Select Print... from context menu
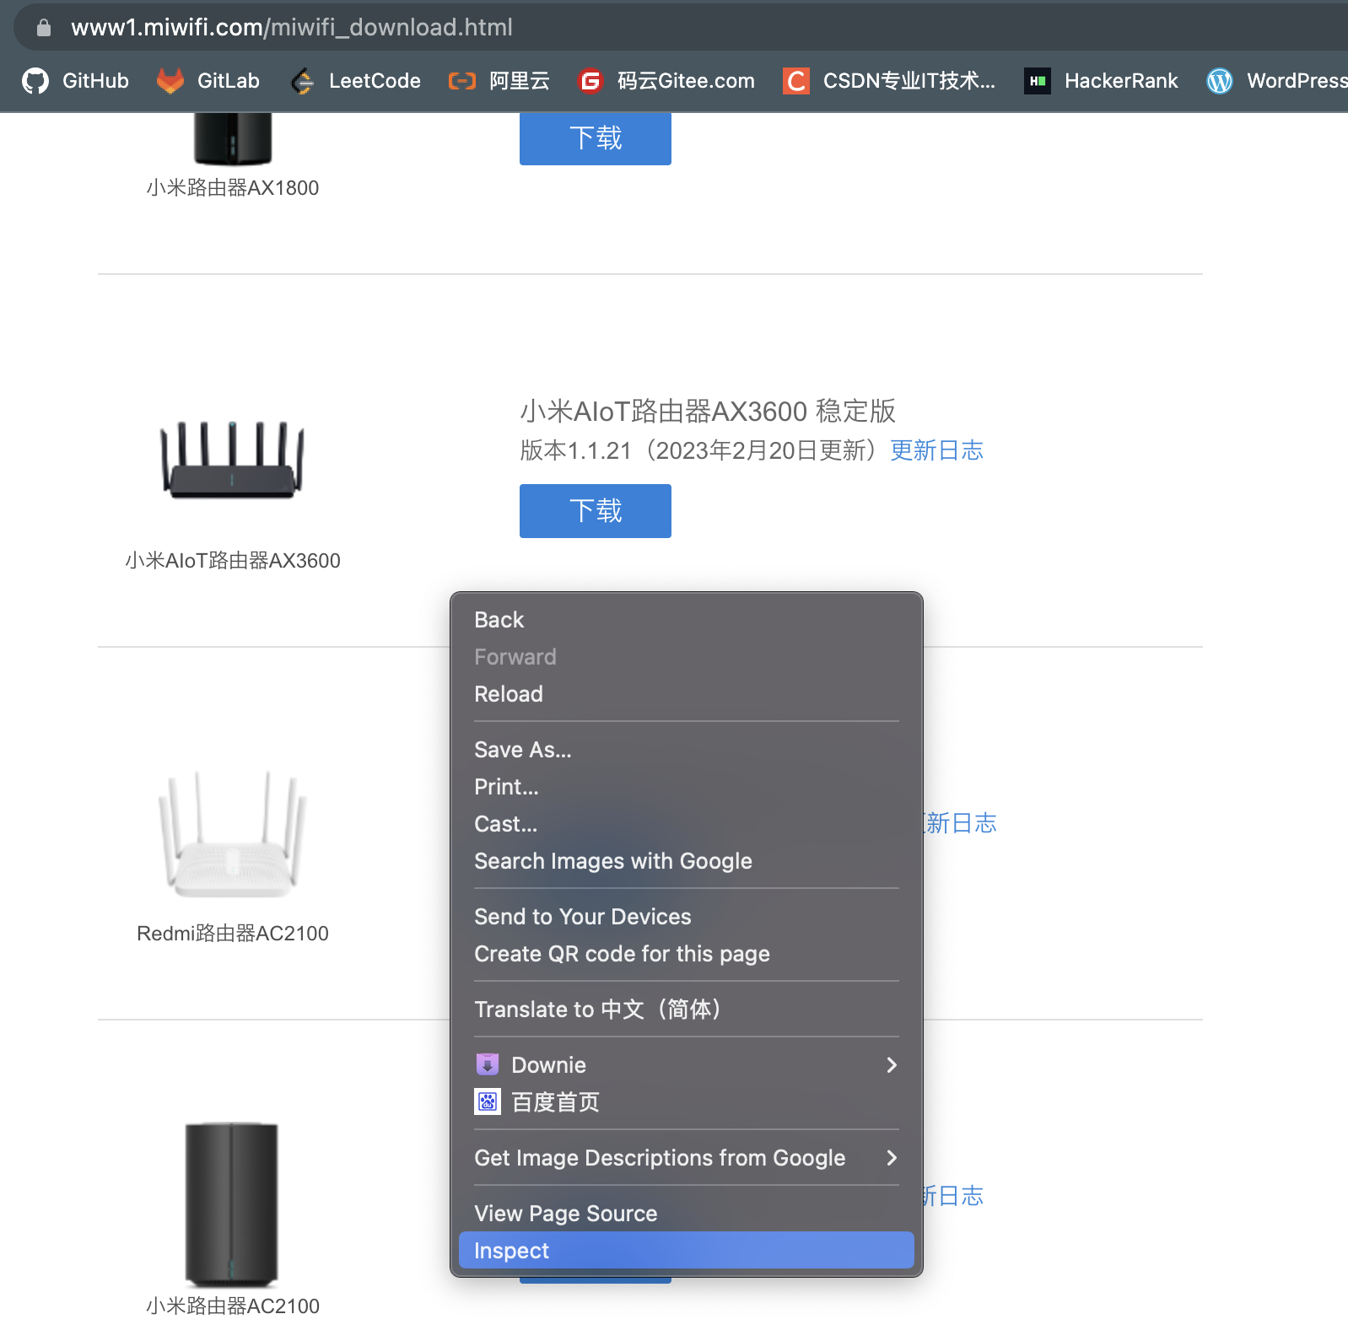The height and width of the screenshot is (1341, 1348). tap(687, 787)
